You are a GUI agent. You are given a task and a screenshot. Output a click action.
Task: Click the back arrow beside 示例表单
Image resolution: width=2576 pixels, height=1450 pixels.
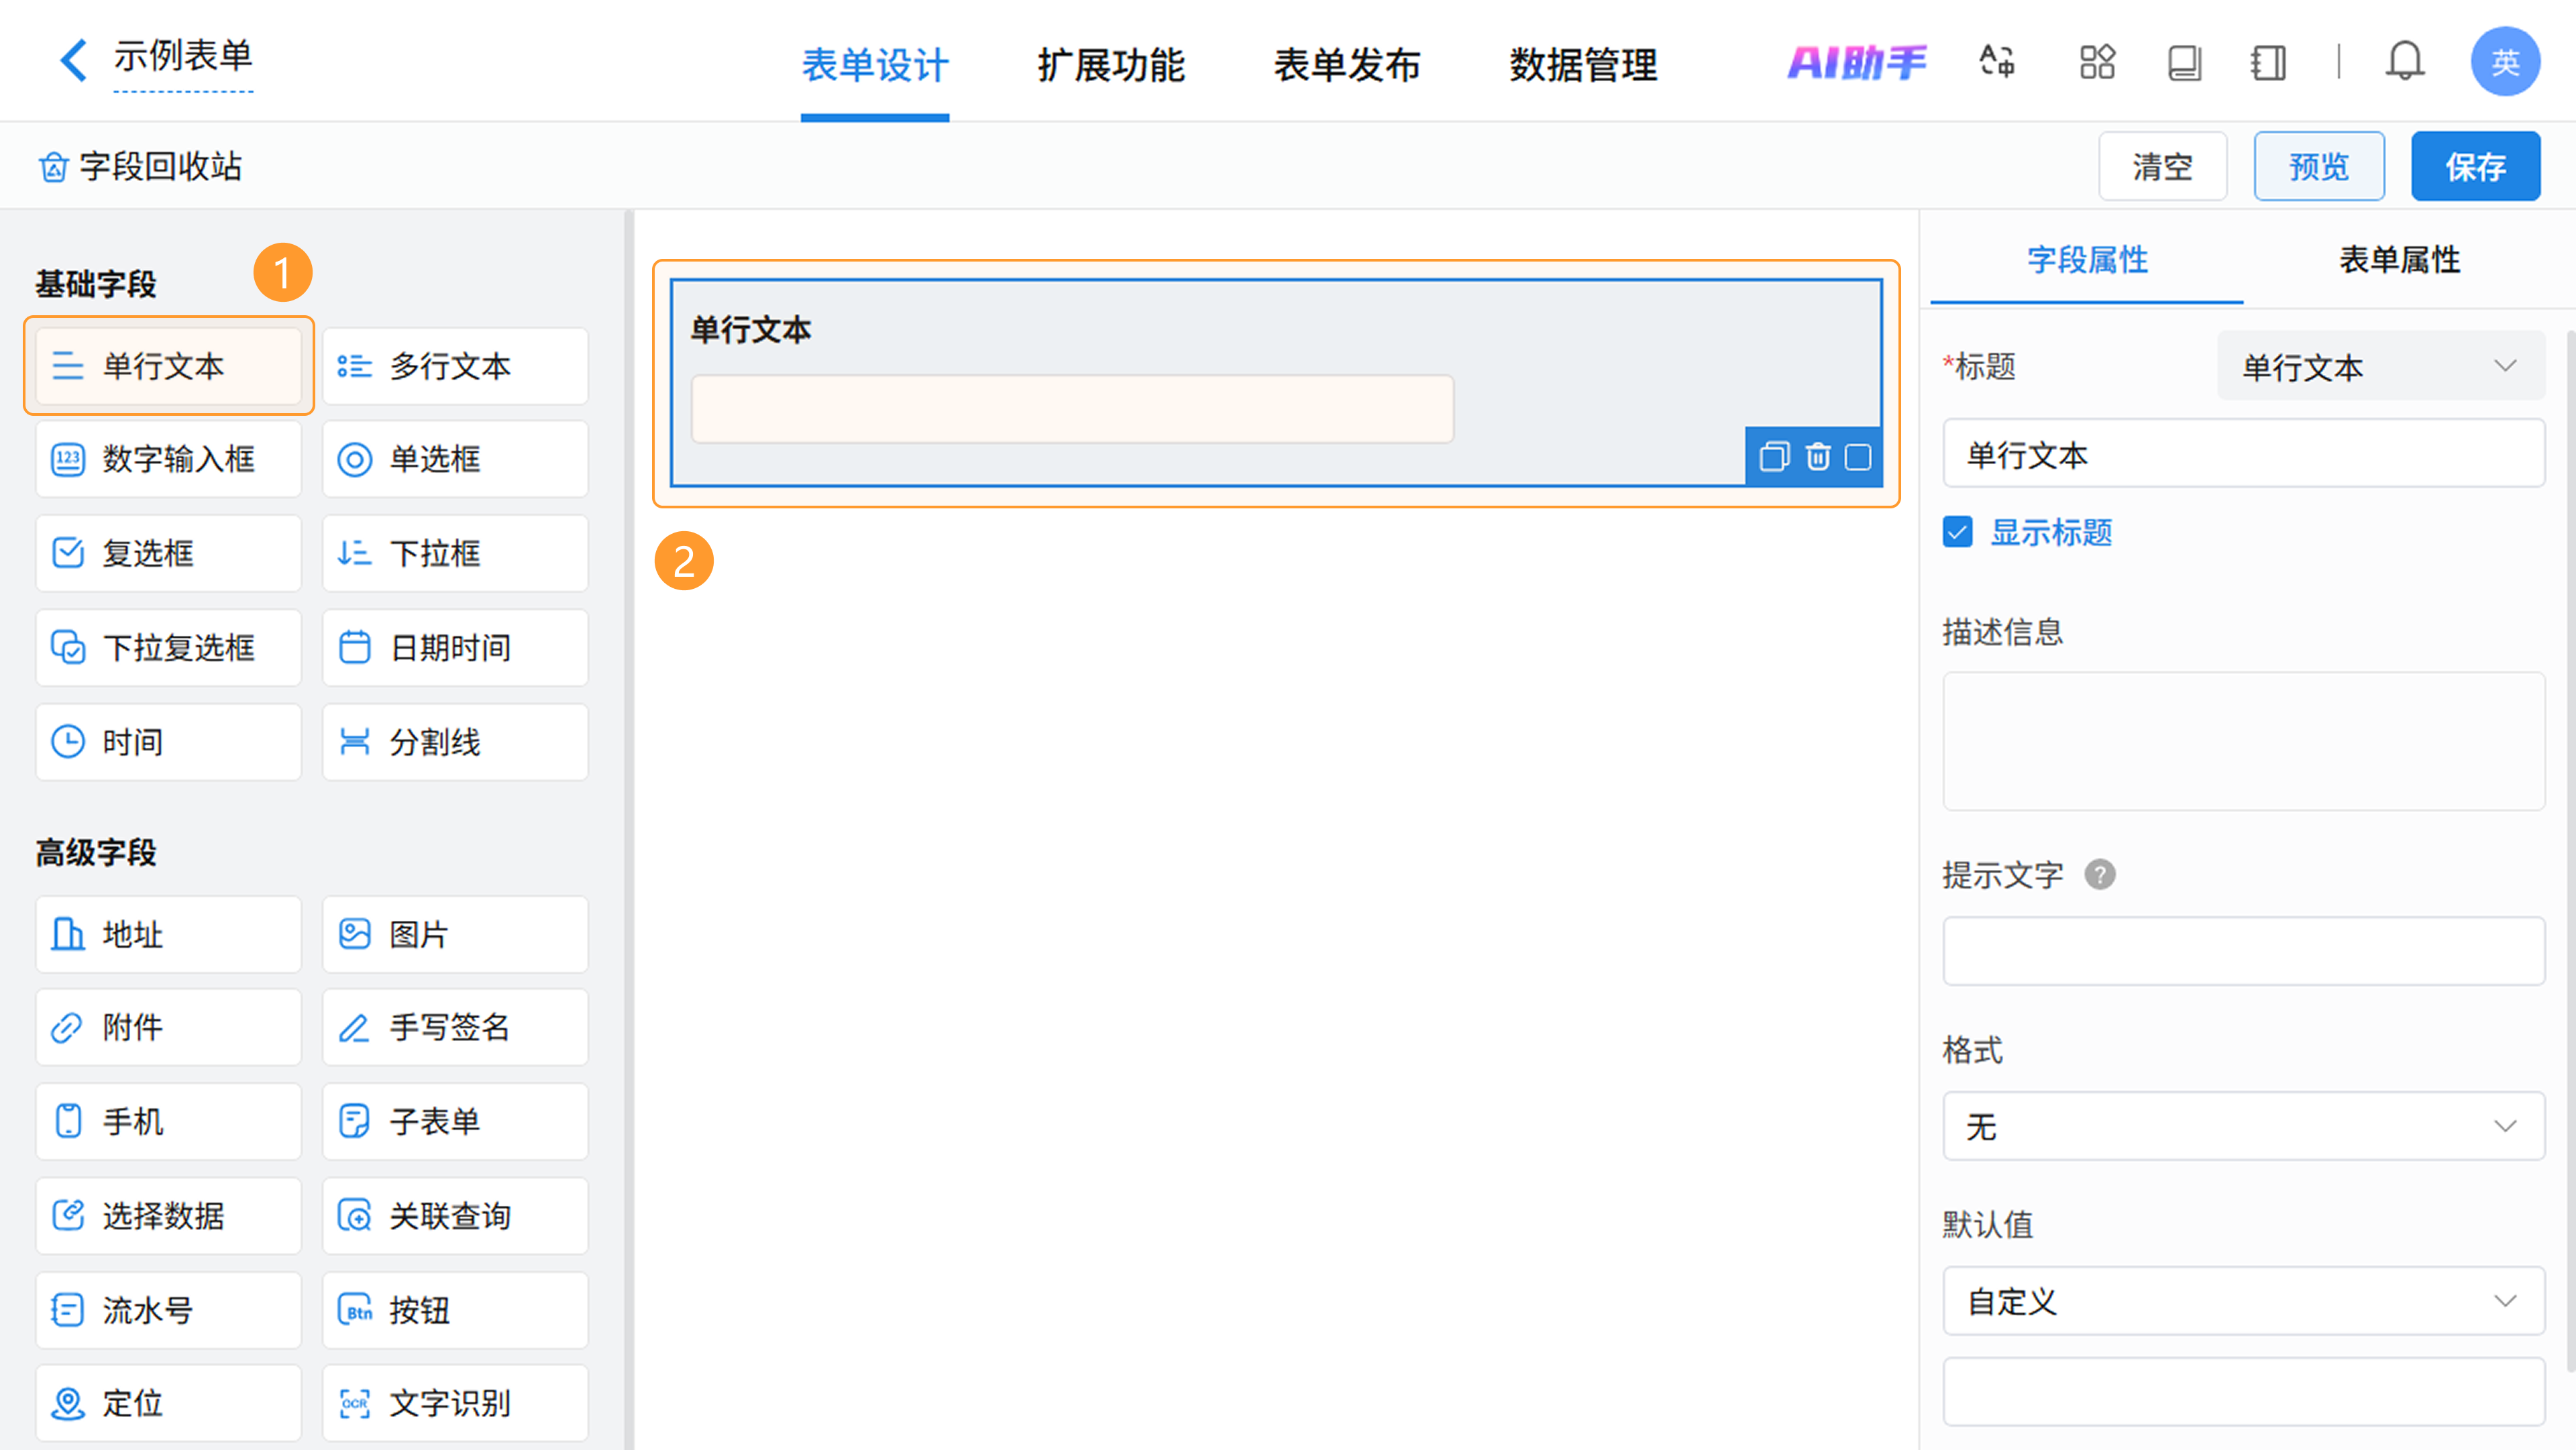tap(72, 60)
